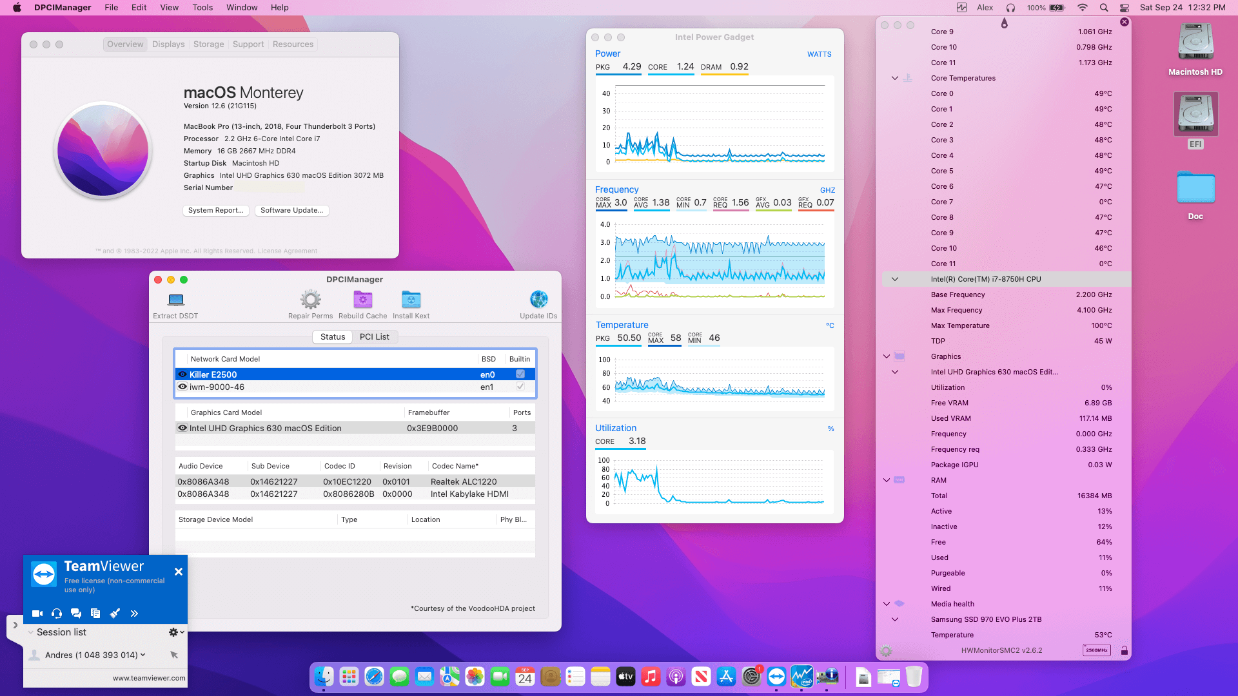Click the Repair Perms gear icon
The image size is (1238, 696).
(310, 300)
